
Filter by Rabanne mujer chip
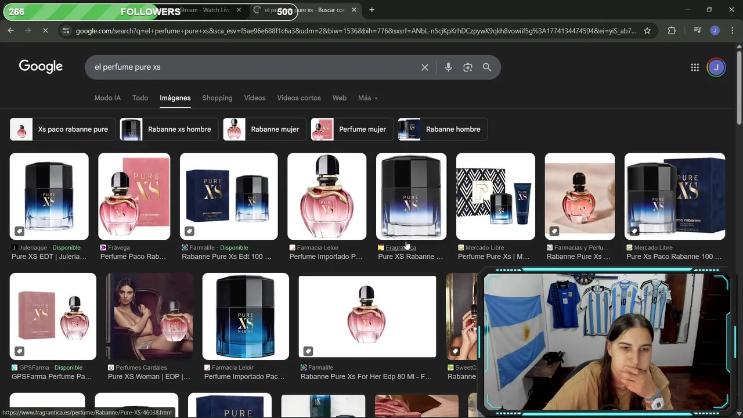click(x=265, y=129)
